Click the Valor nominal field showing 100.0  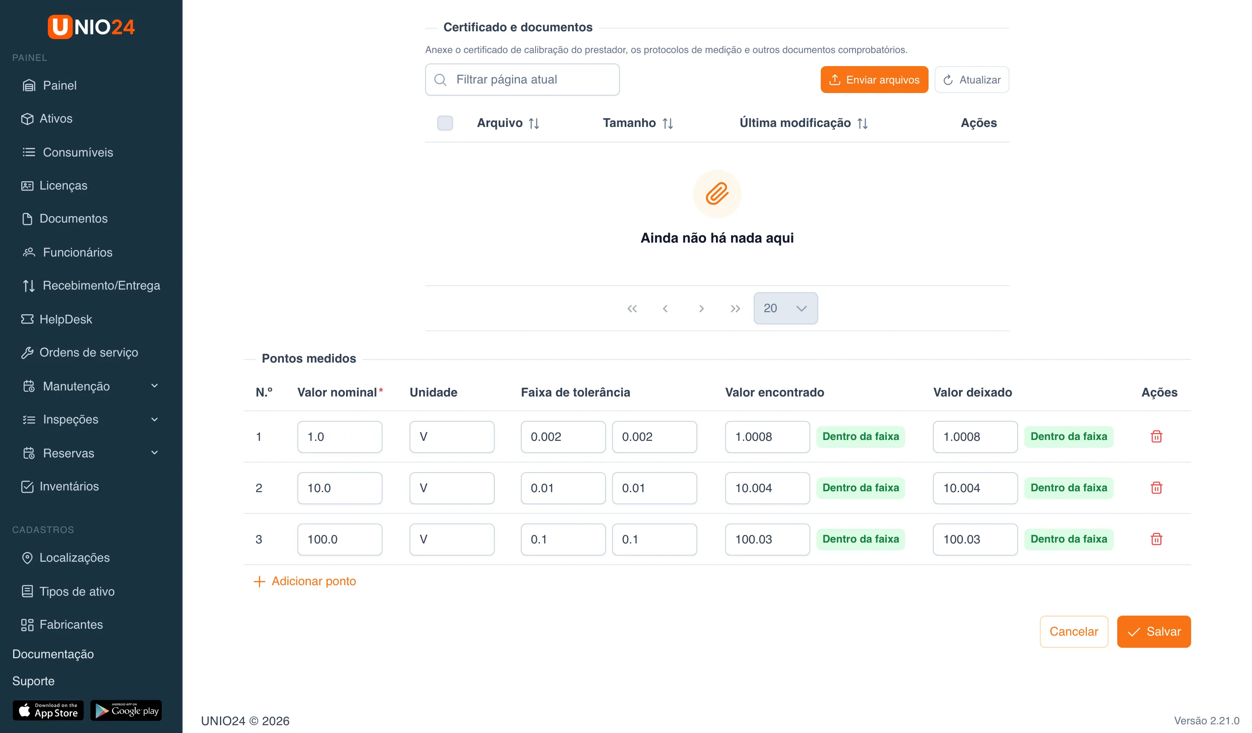tap(340, 539)
